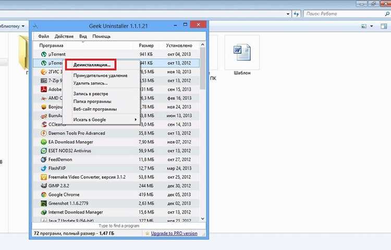
Task: Click the CCleaner program icon
Action: pos(44,124)
